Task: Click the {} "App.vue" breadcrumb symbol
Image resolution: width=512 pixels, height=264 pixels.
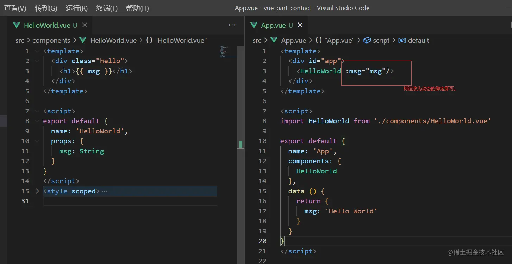Action: pos(335,40)
